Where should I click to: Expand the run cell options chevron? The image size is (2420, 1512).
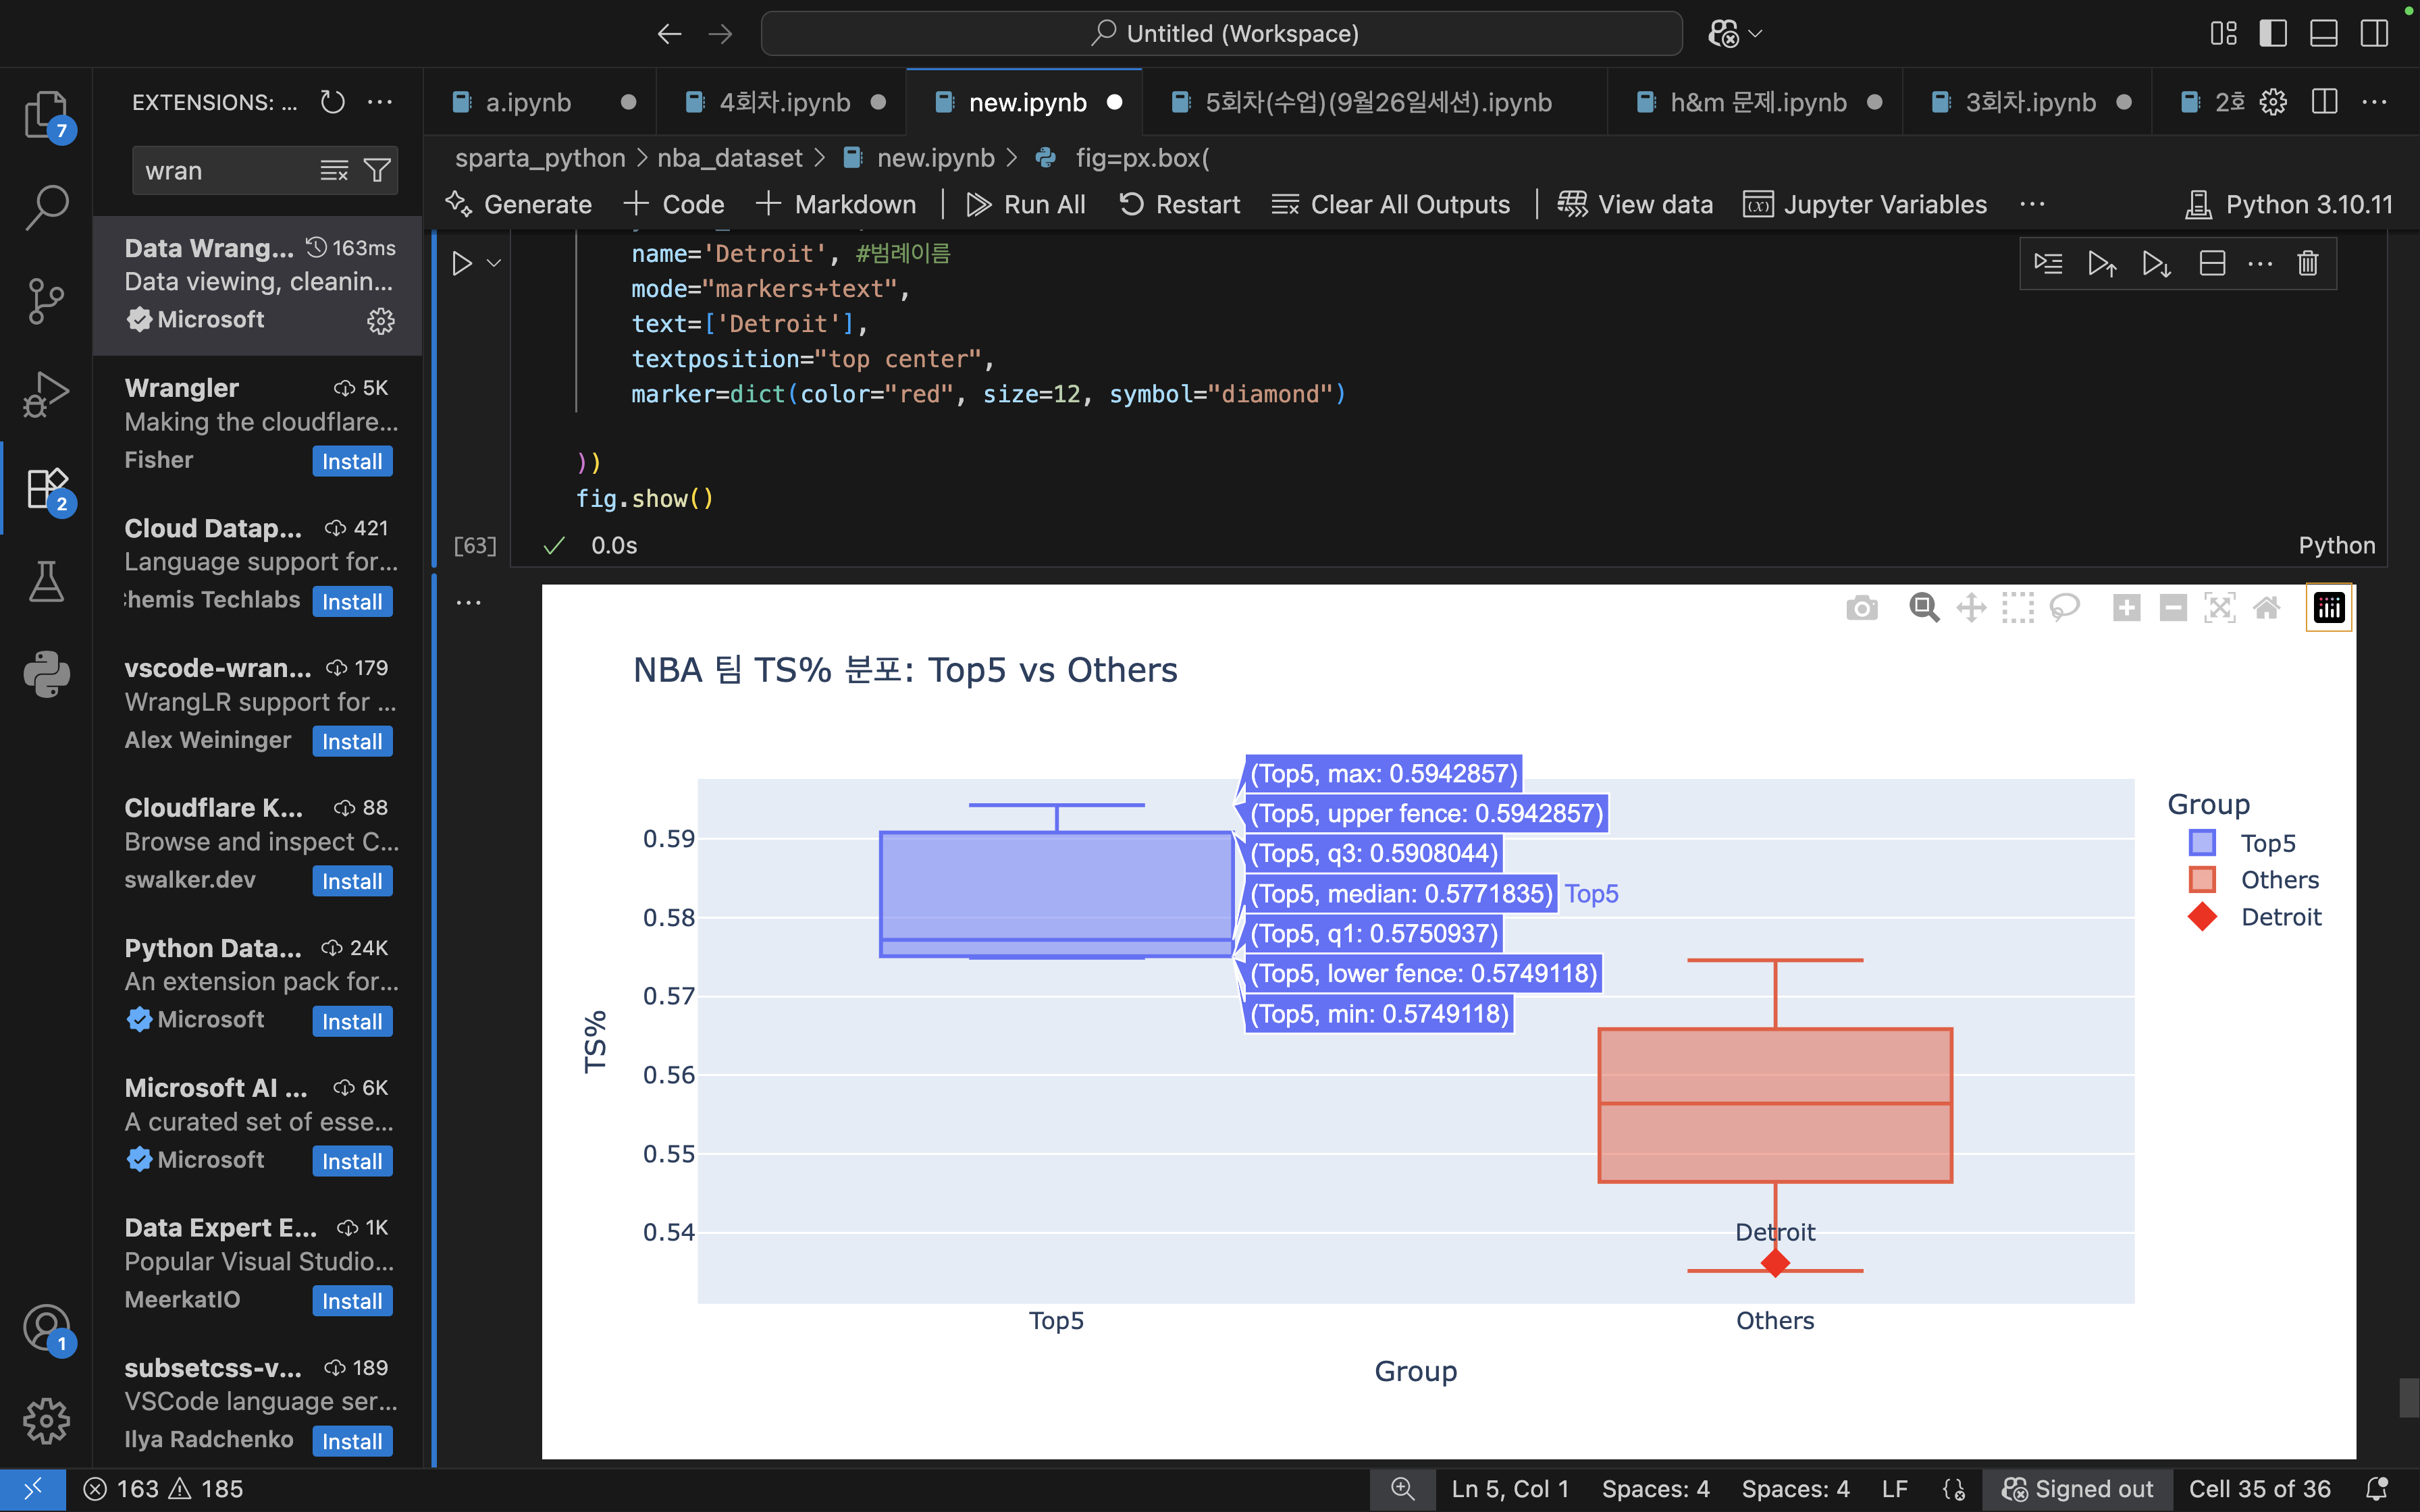[494, 264]
